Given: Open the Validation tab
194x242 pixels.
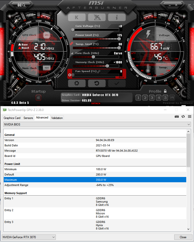Looking at the screenshot, I should tap(57, 118).
